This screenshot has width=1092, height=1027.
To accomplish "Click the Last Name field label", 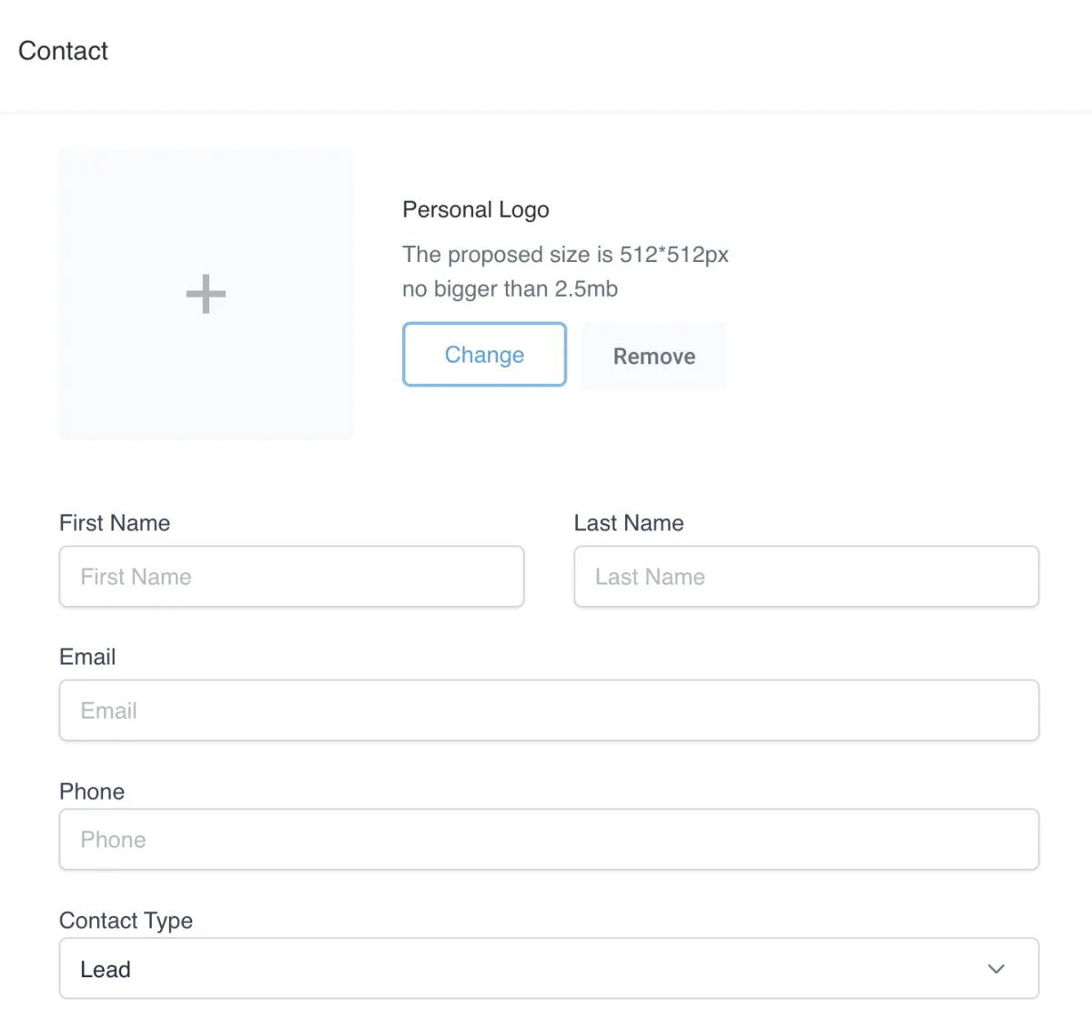I will (x=629, y=523).
